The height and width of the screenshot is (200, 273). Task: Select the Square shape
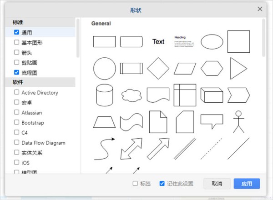coord(239,41)
